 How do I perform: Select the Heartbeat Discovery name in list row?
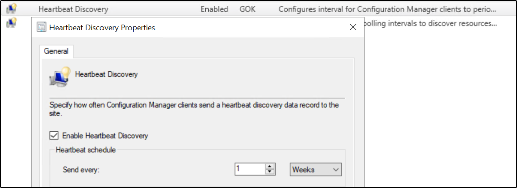click(73, 9)
